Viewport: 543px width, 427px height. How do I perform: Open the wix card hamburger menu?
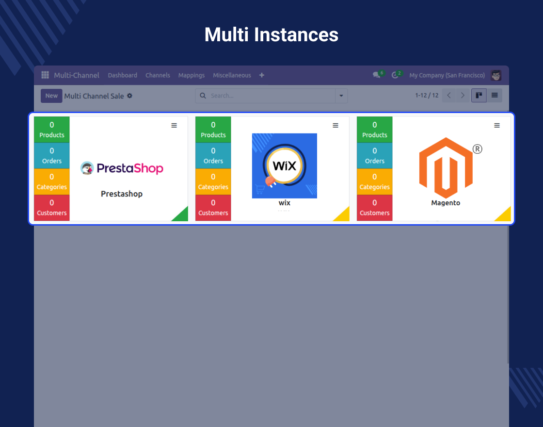coord(335,126)
